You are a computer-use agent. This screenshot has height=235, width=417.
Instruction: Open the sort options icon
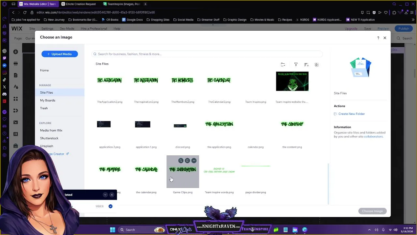click(x=306, y=65)
